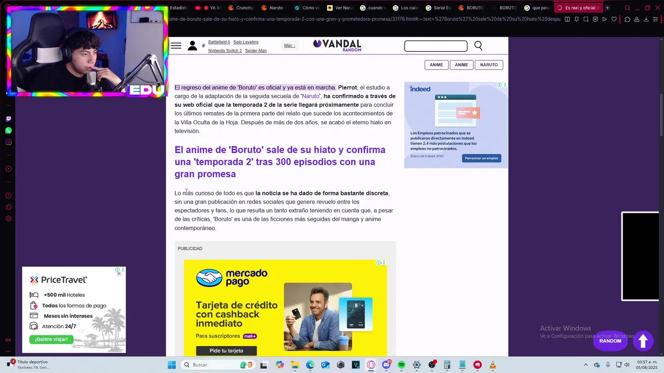Viewport: 664px width, 373px height.
Task: Open the clock showing 03:57 a. m.
Action: pos(647,365)
